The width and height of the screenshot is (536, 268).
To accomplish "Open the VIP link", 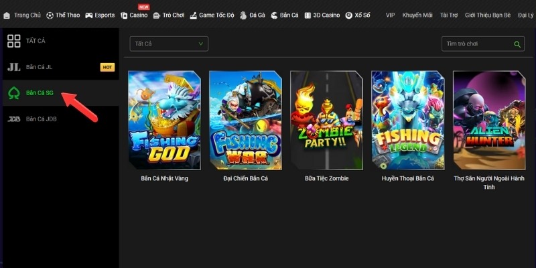I will 391,15.
